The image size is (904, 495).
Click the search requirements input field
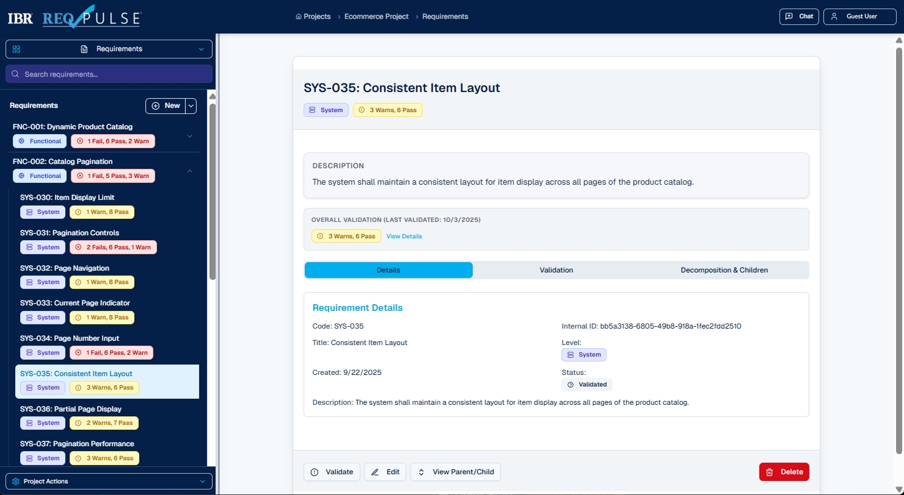[x=109, y=74]
